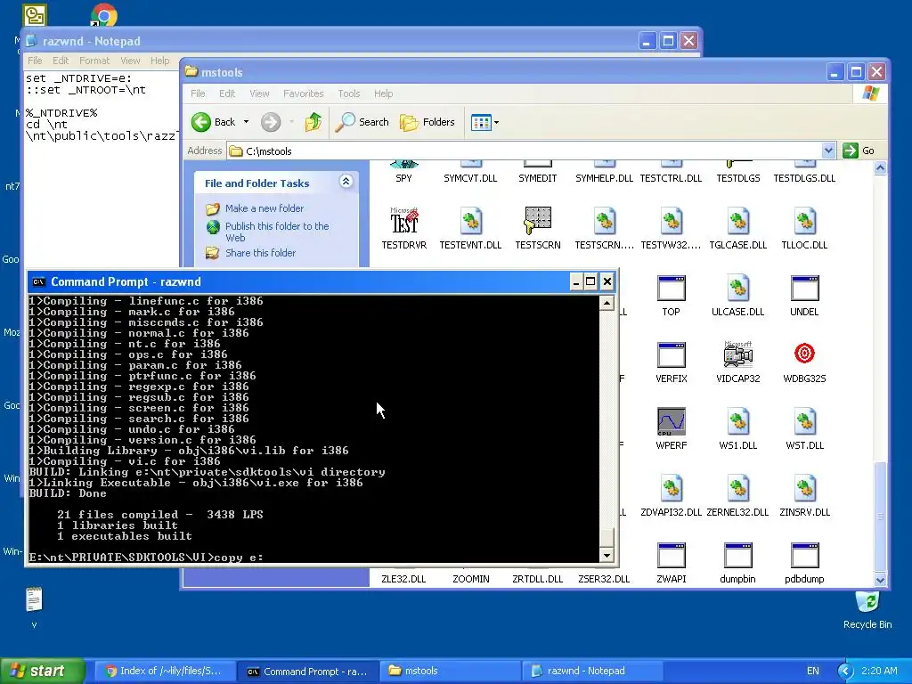Click the TESTCTRL.DLL file label
The height and width of the screenshot is (684, 912).
coord(672,178)
